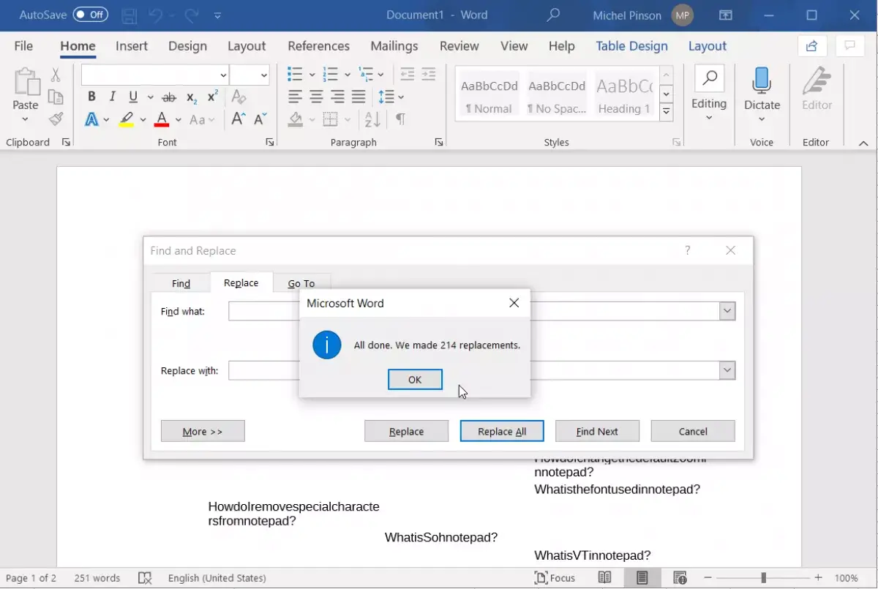Click OK in the Microsoft Word dialog
Image resolution: width=878 pixels, height=589 pixels.
click(415, 380)
